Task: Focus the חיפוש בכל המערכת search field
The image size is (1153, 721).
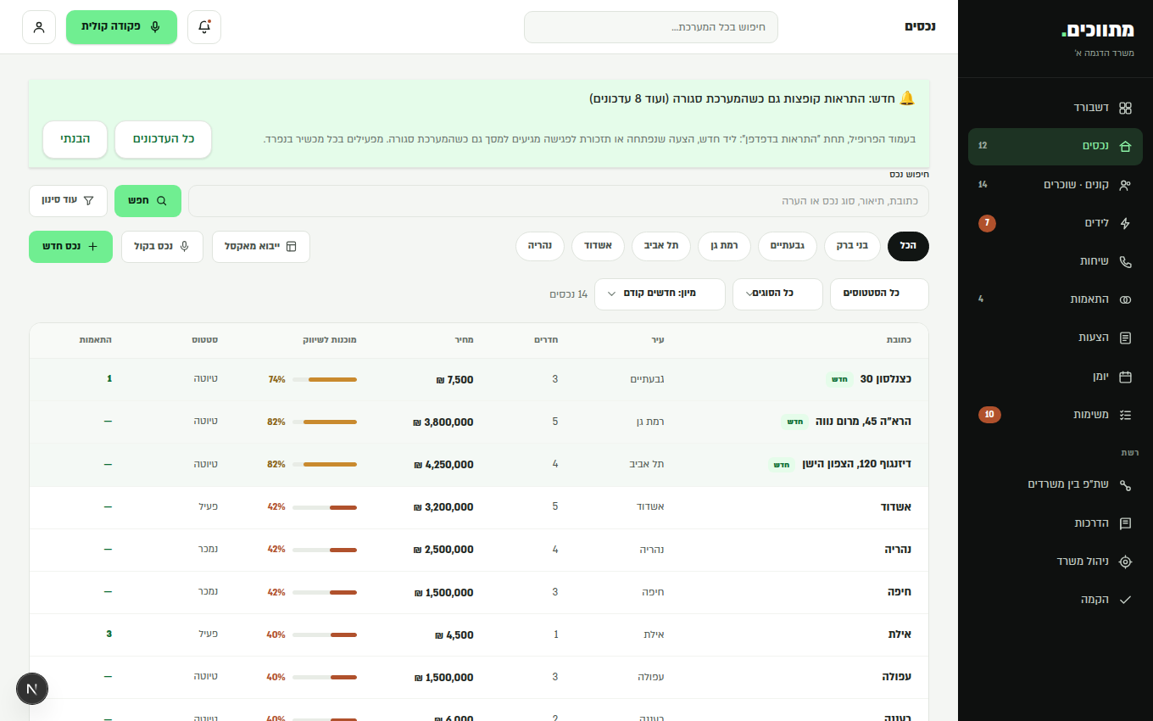Action: pyautogui.click(x=651, y=27)
